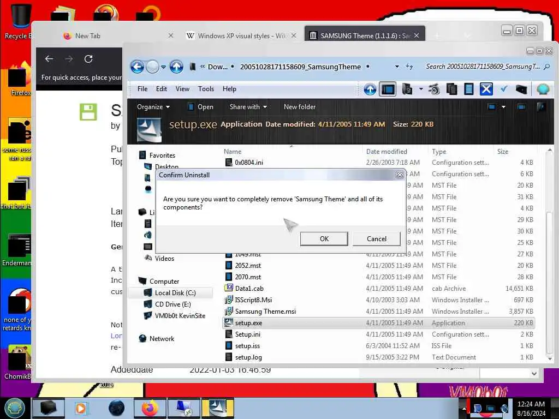Viewport: 559px width, 419px height.
Task: Expand the address bar history dropdown
Action: pyautogui.click(x=397, y=67)
